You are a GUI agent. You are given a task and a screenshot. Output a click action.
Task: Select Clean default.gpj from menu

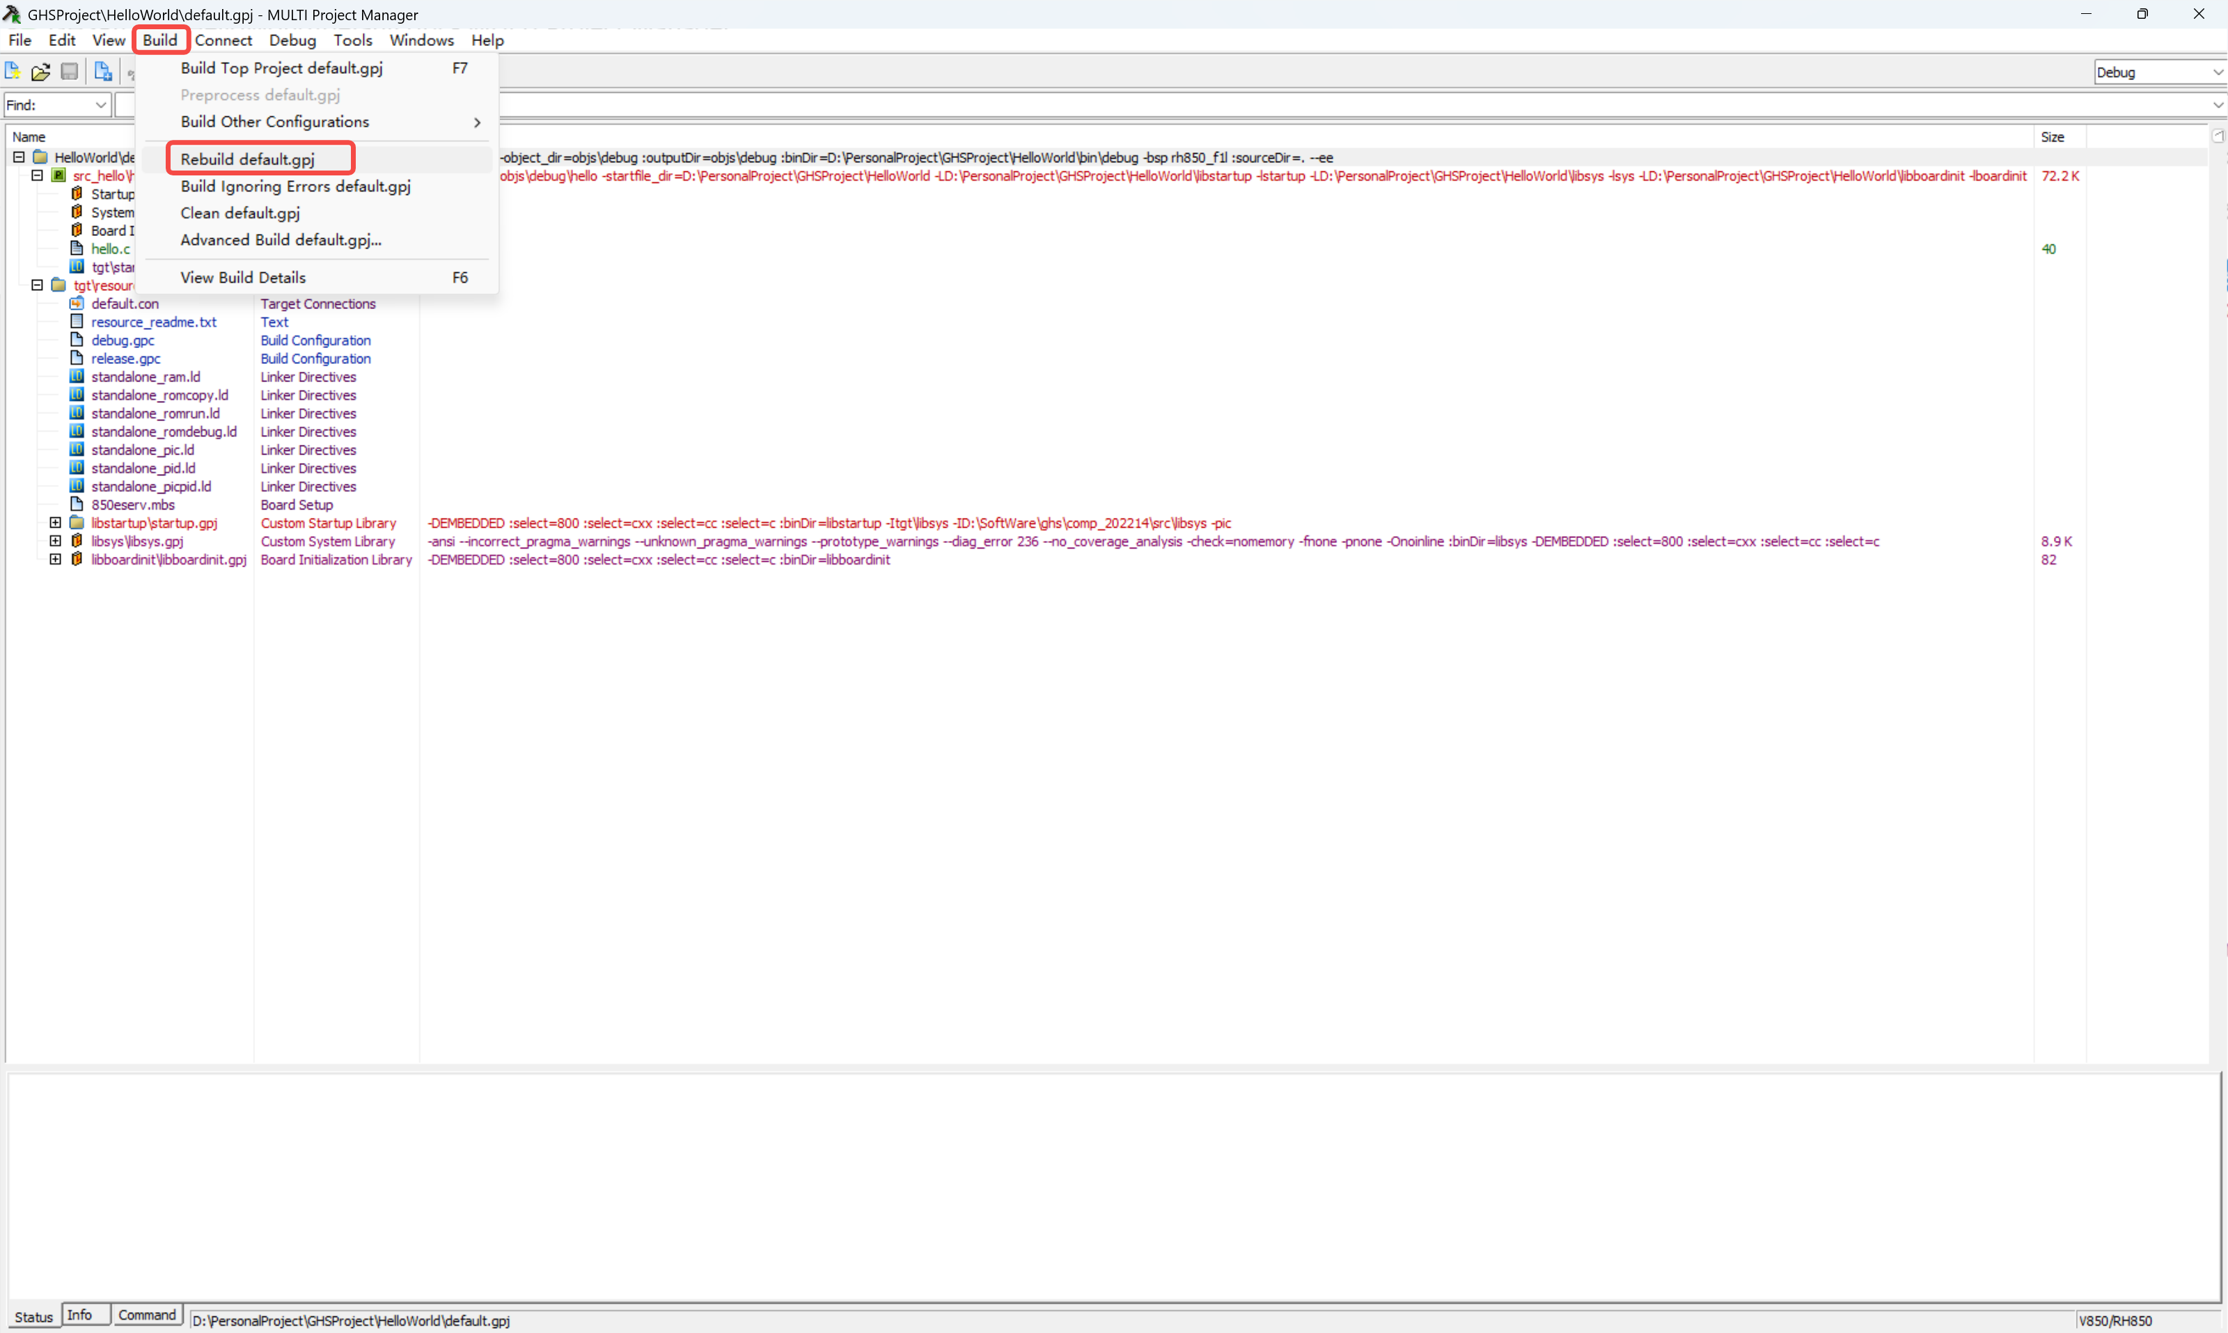click(240, 214)
